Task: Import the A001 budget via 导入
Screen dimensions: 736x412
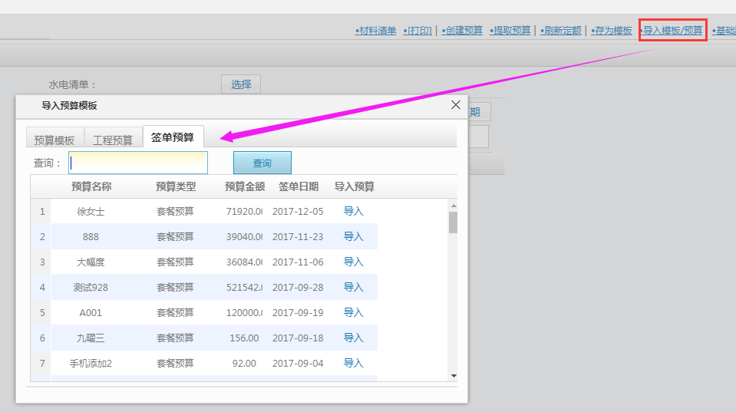Action: pos(354,312)
